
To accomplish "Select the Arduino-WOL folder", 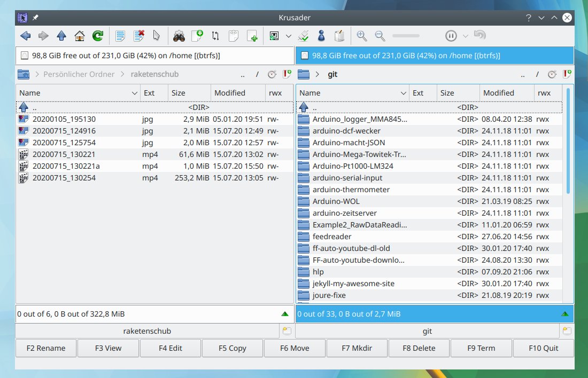I will [429, 201].
